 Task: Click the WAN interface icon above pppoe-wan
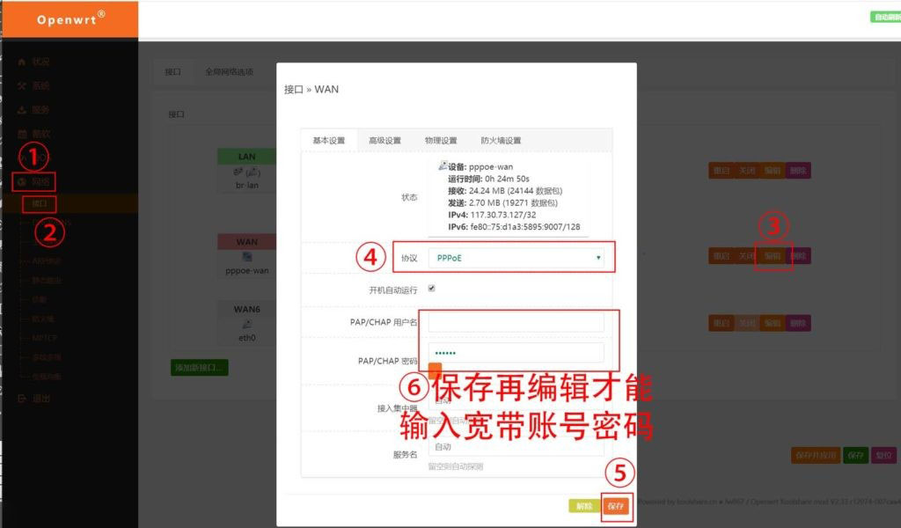click(247, 256)
